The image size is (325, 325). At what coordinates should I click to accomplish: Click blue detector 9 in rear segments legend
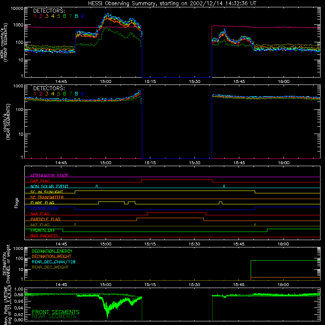pyautogui.click(x=82, y=94)
